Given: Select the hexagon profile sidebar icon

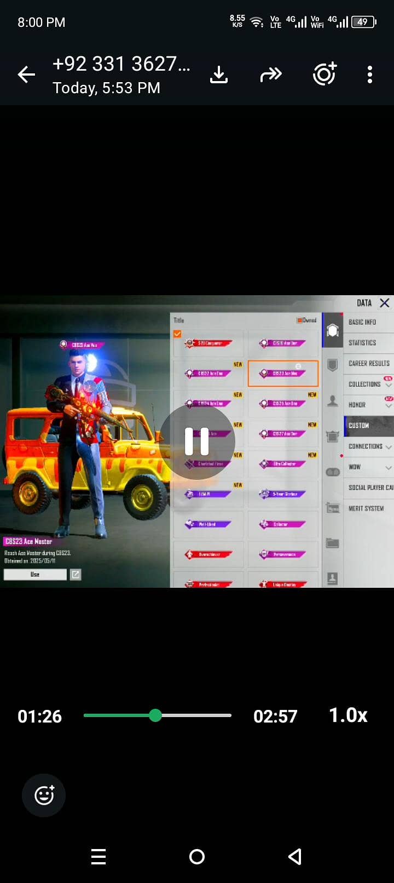Looking at the screenshot, I should [x=333, y=330].
